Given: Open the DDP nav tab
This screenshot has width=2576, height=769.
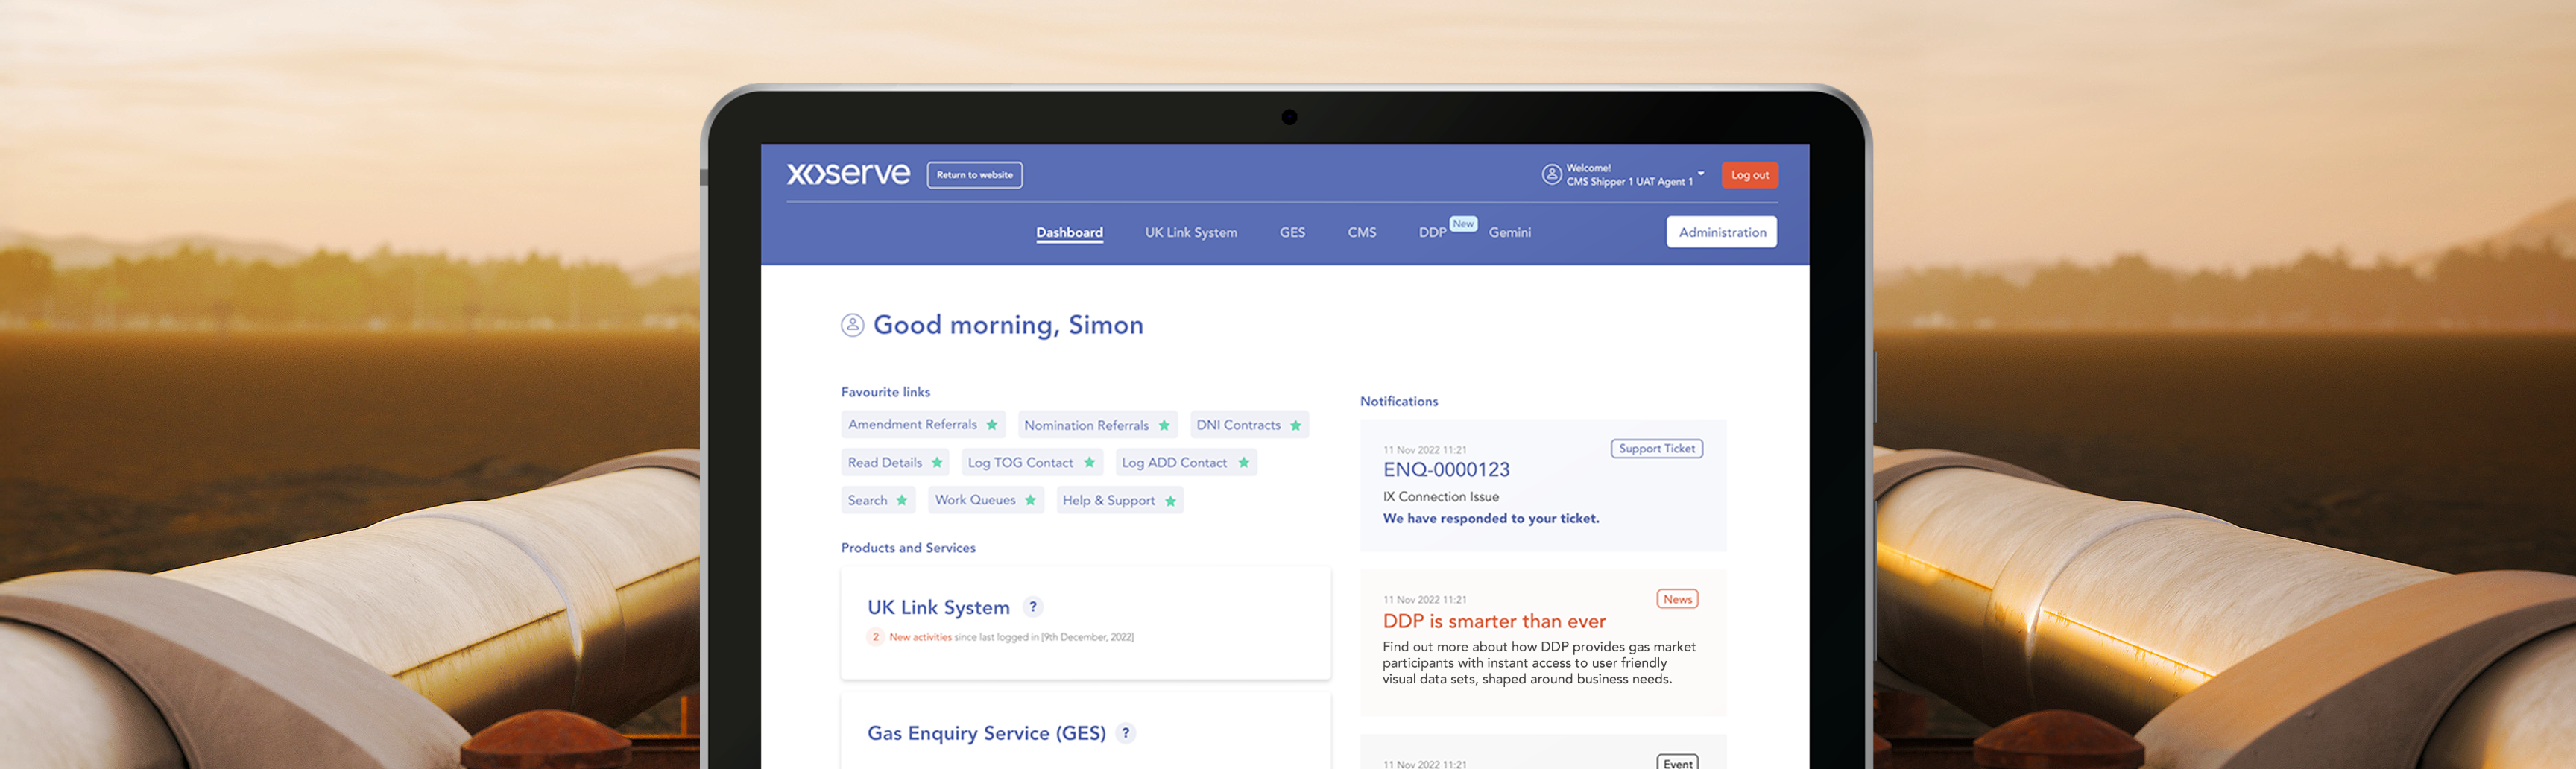Looking at the screenshot, I should click(1432, 232).
